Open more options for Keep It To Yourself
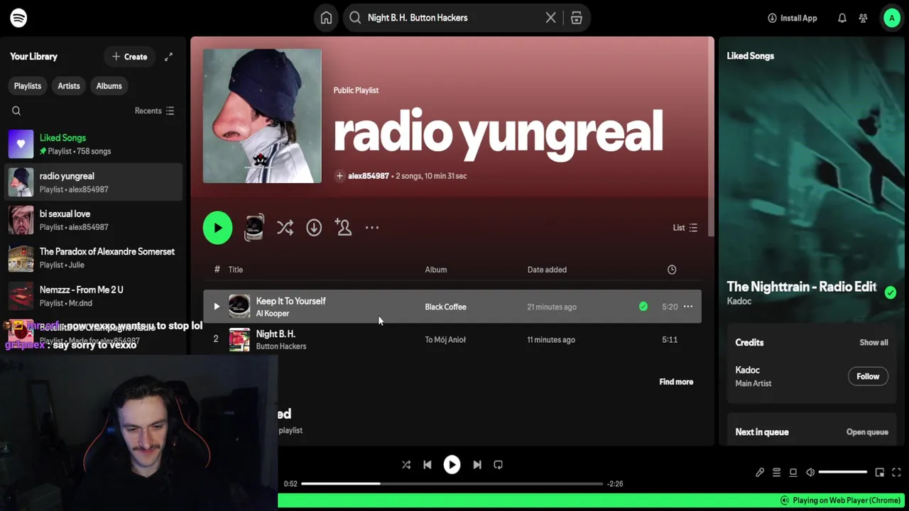 pyautogui.click(x=687, y=307)
